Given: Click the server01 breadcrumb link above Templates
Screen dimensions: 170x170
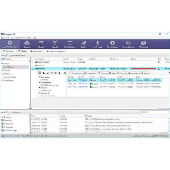Looking at the screenshot, I should coord(4,55).
